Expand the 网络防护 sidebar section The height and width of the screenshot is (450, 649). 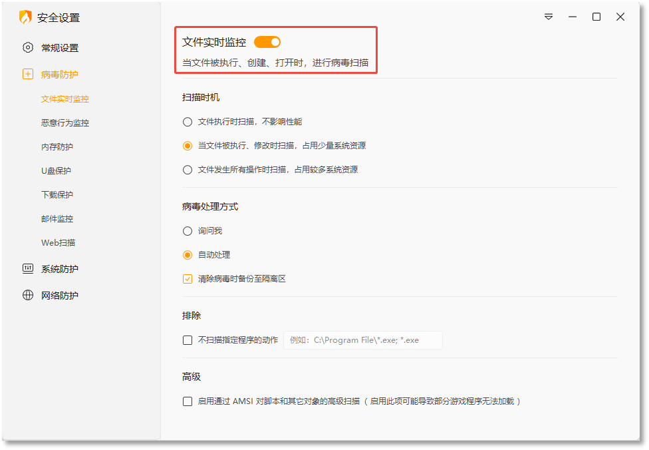point(60,296)
